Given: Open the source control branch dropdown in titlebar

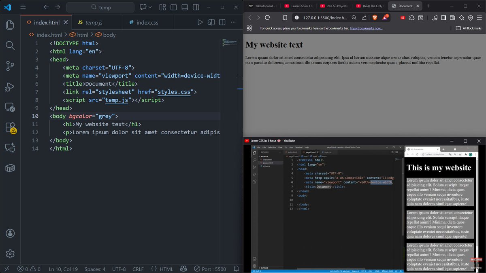Looking at the screenshot, I should click(145, 8).
